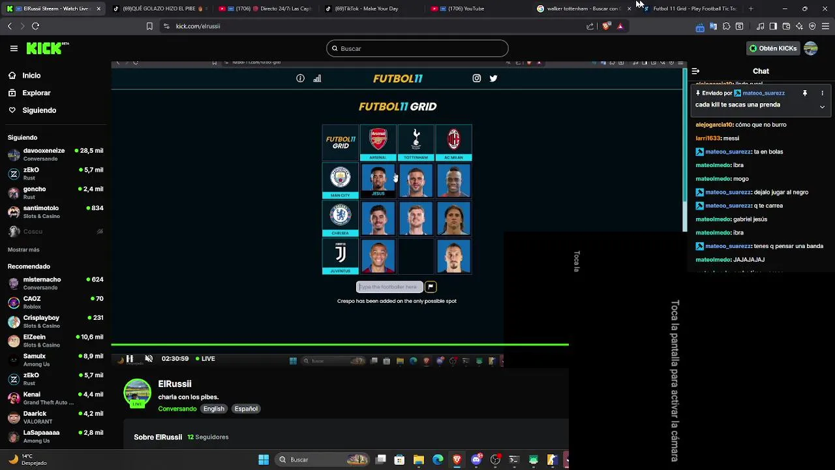This screenshot has height=470, width=835.
Task: Open Brave Rewards triangle icon
Action: (620, 26)
